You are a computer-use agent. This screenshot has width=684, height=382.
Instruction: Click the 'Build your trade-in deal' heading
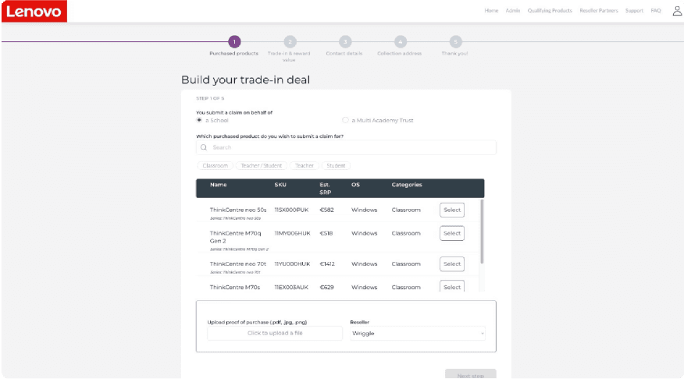click(x=246, y=80)
